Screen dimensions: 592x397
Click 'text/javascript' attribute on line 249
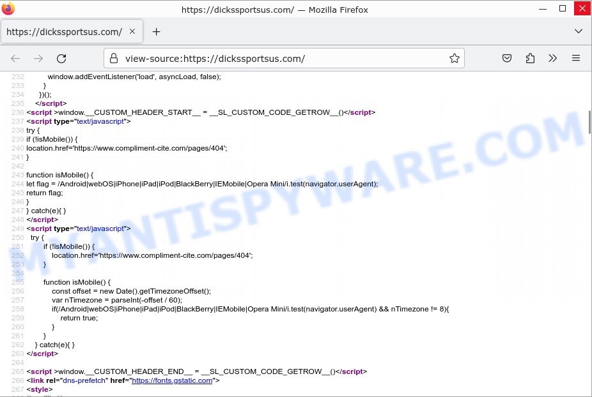pyautogui.click(x=100, y=228)
